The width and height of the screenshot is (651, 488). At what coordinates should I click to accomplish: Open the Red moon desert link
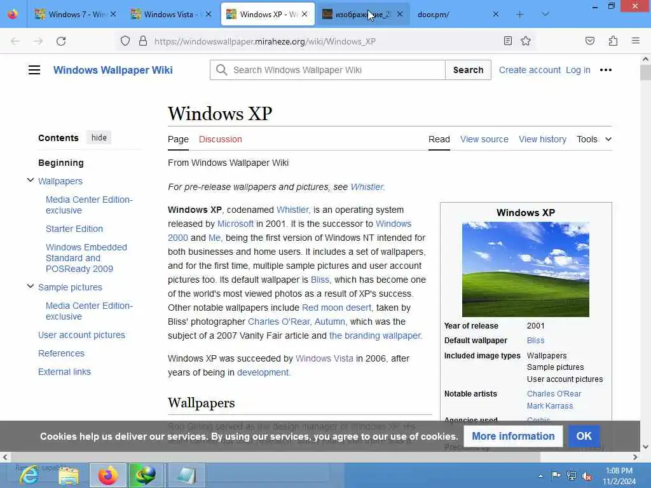(337, 308)
